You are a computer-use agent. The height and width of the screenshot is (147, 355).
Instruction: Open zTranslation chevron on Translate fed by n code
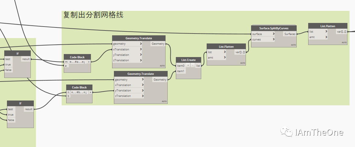click(143, 96)
